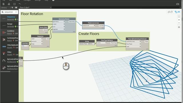Click the magnifier icon in search box

(x=3, y=12)
